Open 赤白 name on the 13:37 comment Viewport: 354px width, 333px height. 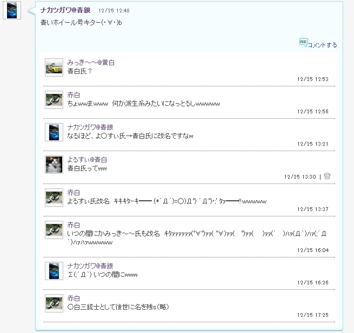pos(74,193)
